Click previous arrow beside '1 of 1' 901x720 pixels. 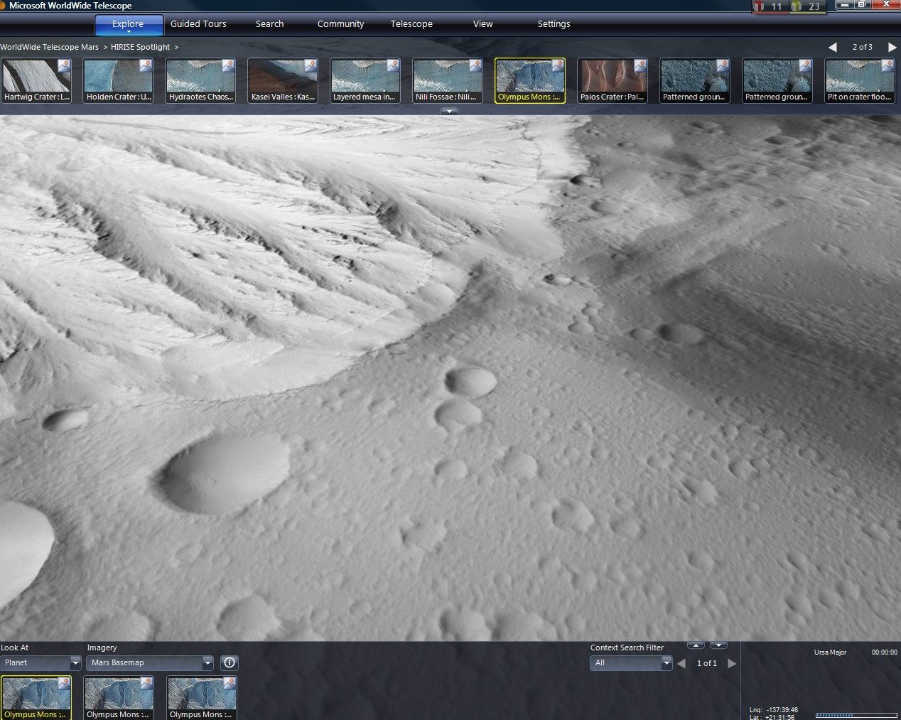click(x=681, y=663)
